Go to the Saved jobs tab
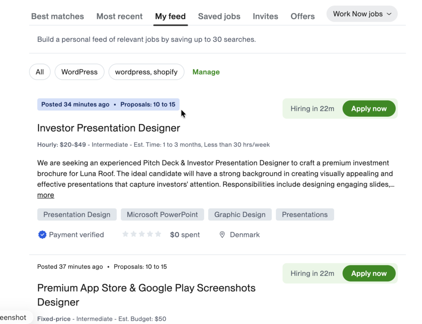This screenshot has width=422, height=324. [219, 16]
